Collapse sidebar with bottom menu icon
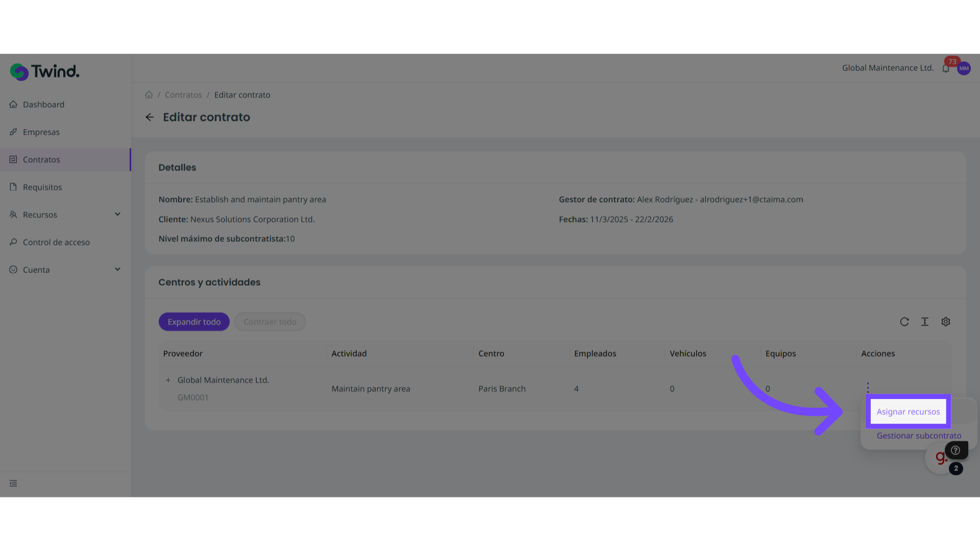Image resolution: width=980 pixels, height=551 pixels. click(13, 483)
